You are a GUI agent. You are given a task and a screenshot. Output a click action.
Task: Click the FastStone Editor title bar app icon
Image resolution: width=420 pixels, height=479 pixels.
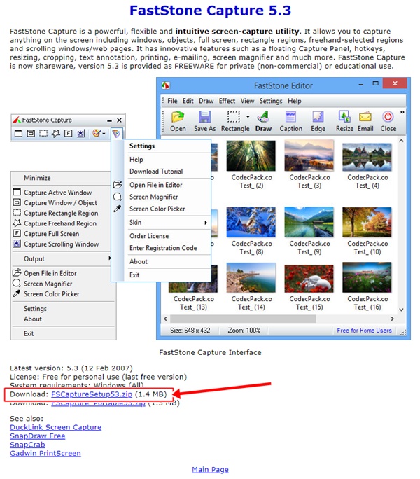[166, 85]
